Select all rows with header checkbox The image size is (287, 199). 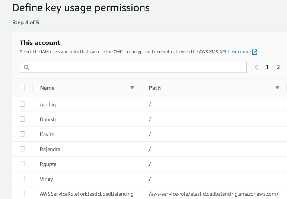pos(22,87)
